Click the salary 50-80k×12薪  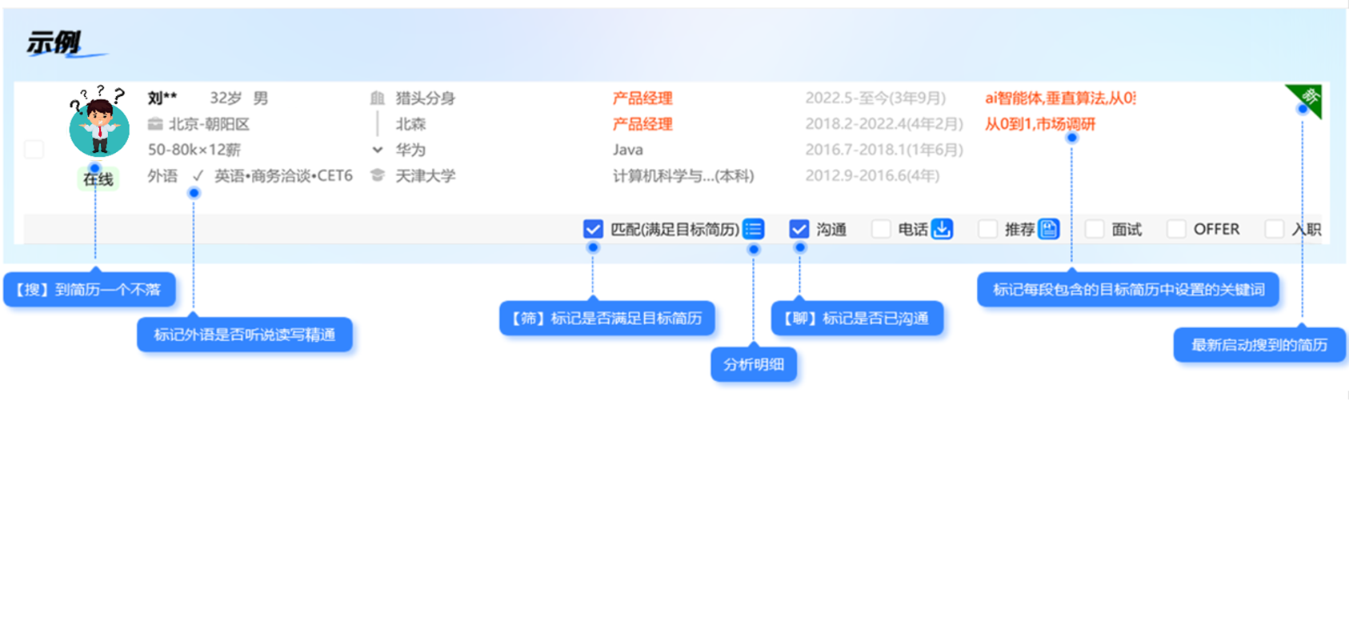tap(194, 150)
